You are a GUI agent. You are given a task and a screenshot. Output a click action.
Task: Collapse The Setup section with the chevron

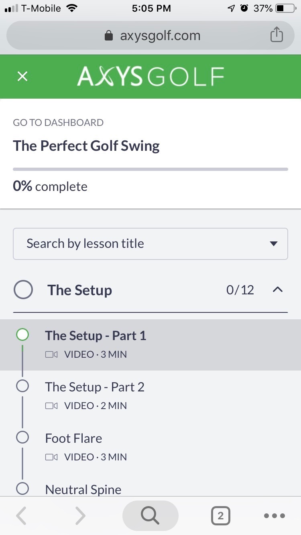278,290
